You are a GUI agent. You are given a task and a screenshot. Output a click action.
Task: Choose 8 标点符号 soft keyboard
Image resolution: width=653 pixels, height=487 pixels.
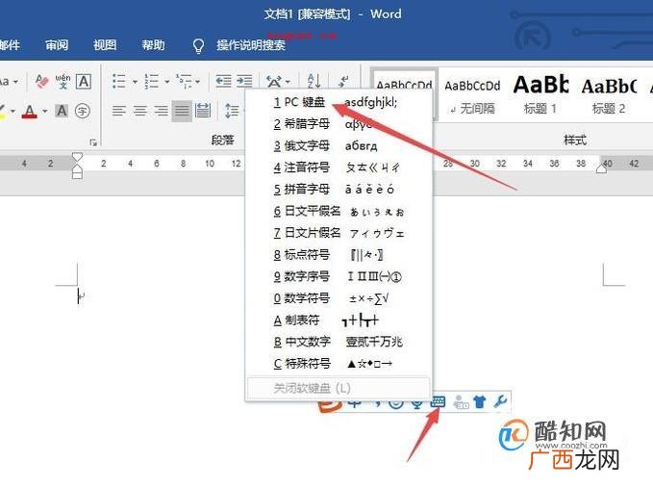point(339,254)
